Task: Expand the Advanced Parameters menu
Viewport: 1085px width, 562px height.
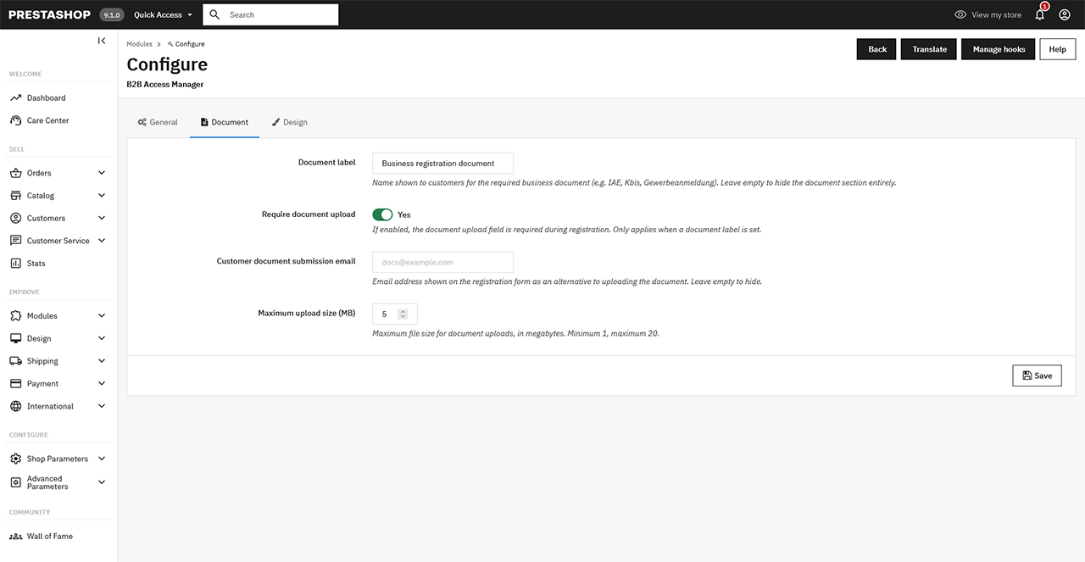Action: [47, 481]
